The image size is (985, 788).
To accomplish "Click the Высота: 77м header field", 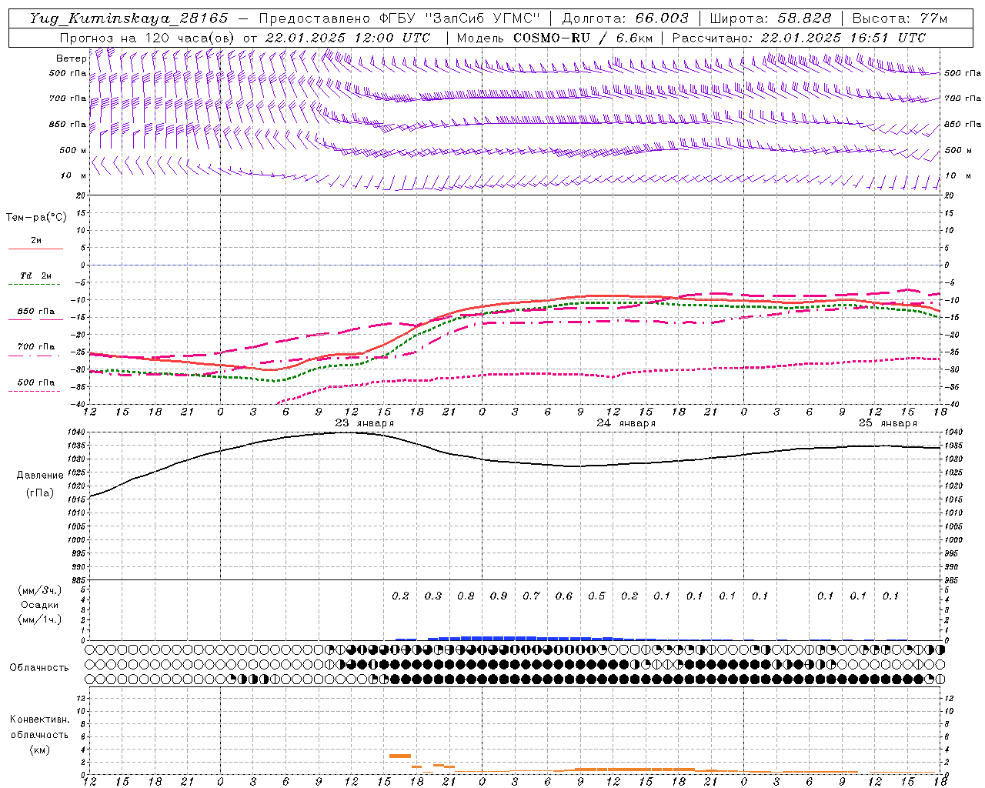I will [x=900, y=18].
